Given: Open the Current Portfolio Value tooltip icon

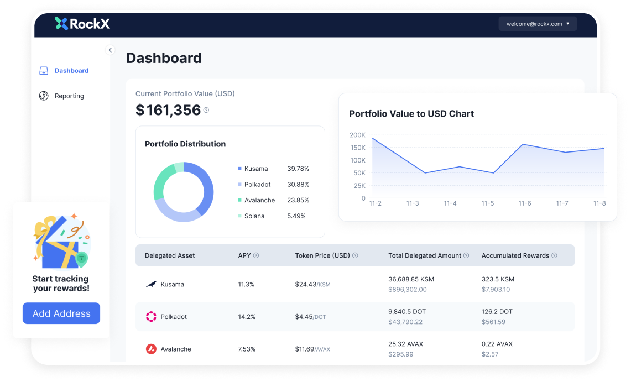Looking at the screenshot, I should coord(207,111).
